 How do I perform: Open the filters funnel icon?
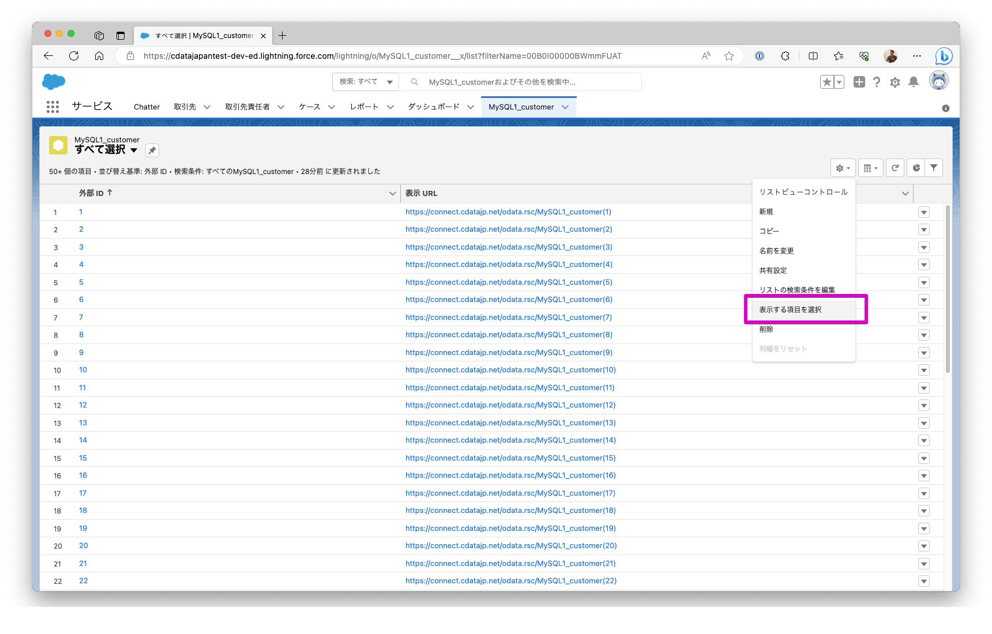tap(934, 168)
